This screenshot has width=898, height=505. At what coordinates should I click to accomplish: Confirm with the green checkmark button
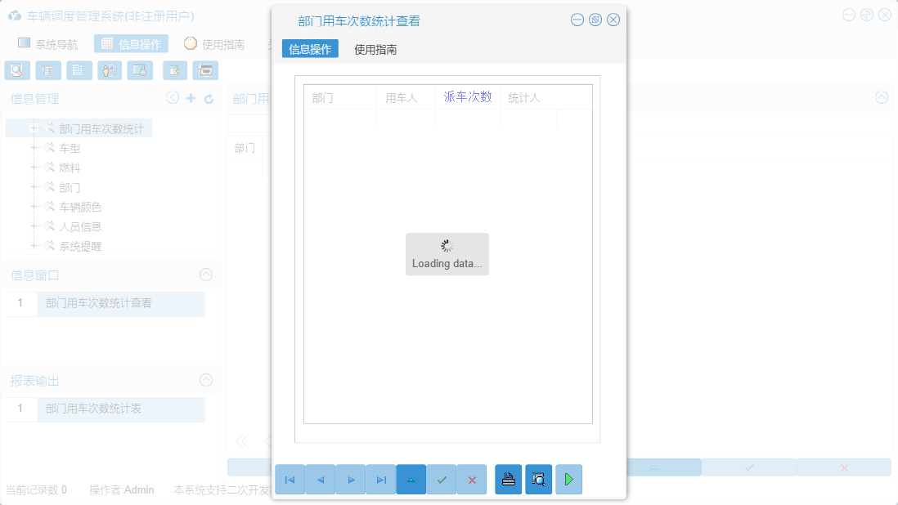pyautogui.click(x=442, y=480)
